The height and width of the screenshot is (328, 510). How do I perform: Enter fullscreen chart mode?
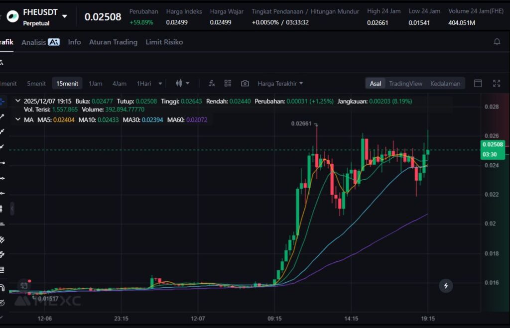(x=496, y=84)
